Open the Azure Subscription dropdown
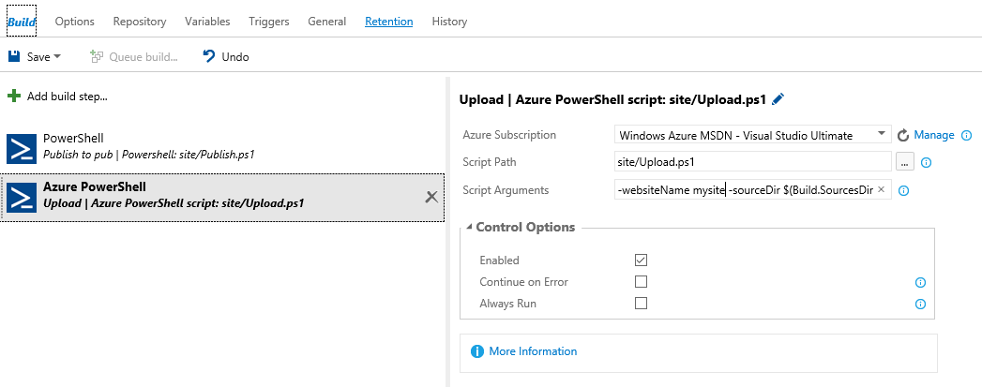The height and width of the screenshot is (387, 982). [753, 134]
